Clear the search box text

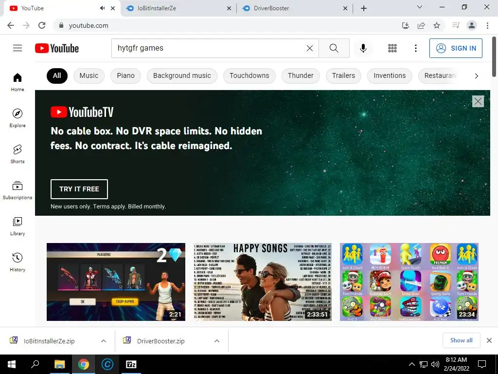(310, 48)
